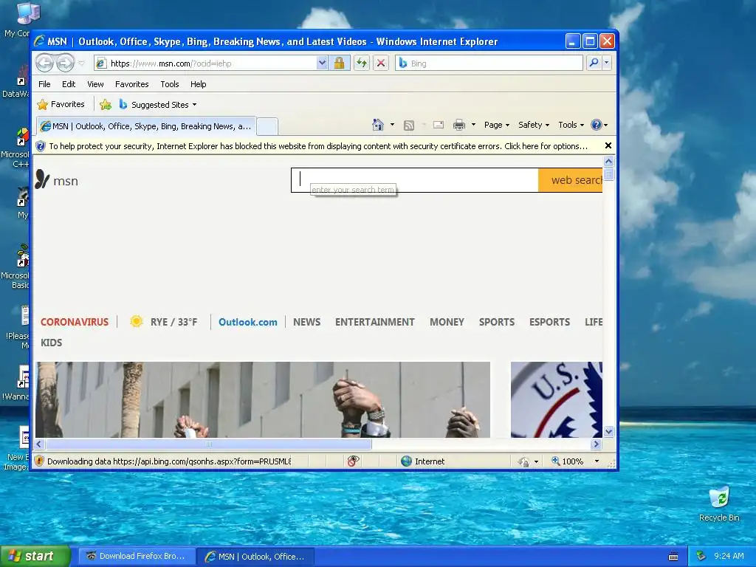Open the Outlook.com link
This screenshot has width=756, height=567.
(248, 322)
